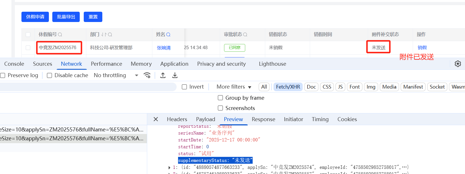
Task: Expand response array item 1
Action: tap(169, 167)
